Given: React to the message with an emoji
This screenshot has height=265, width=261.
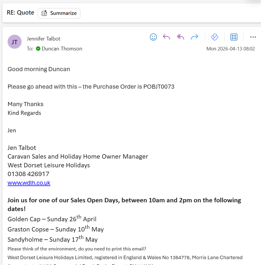Looking at the screenshot, I should click(153, 37).
